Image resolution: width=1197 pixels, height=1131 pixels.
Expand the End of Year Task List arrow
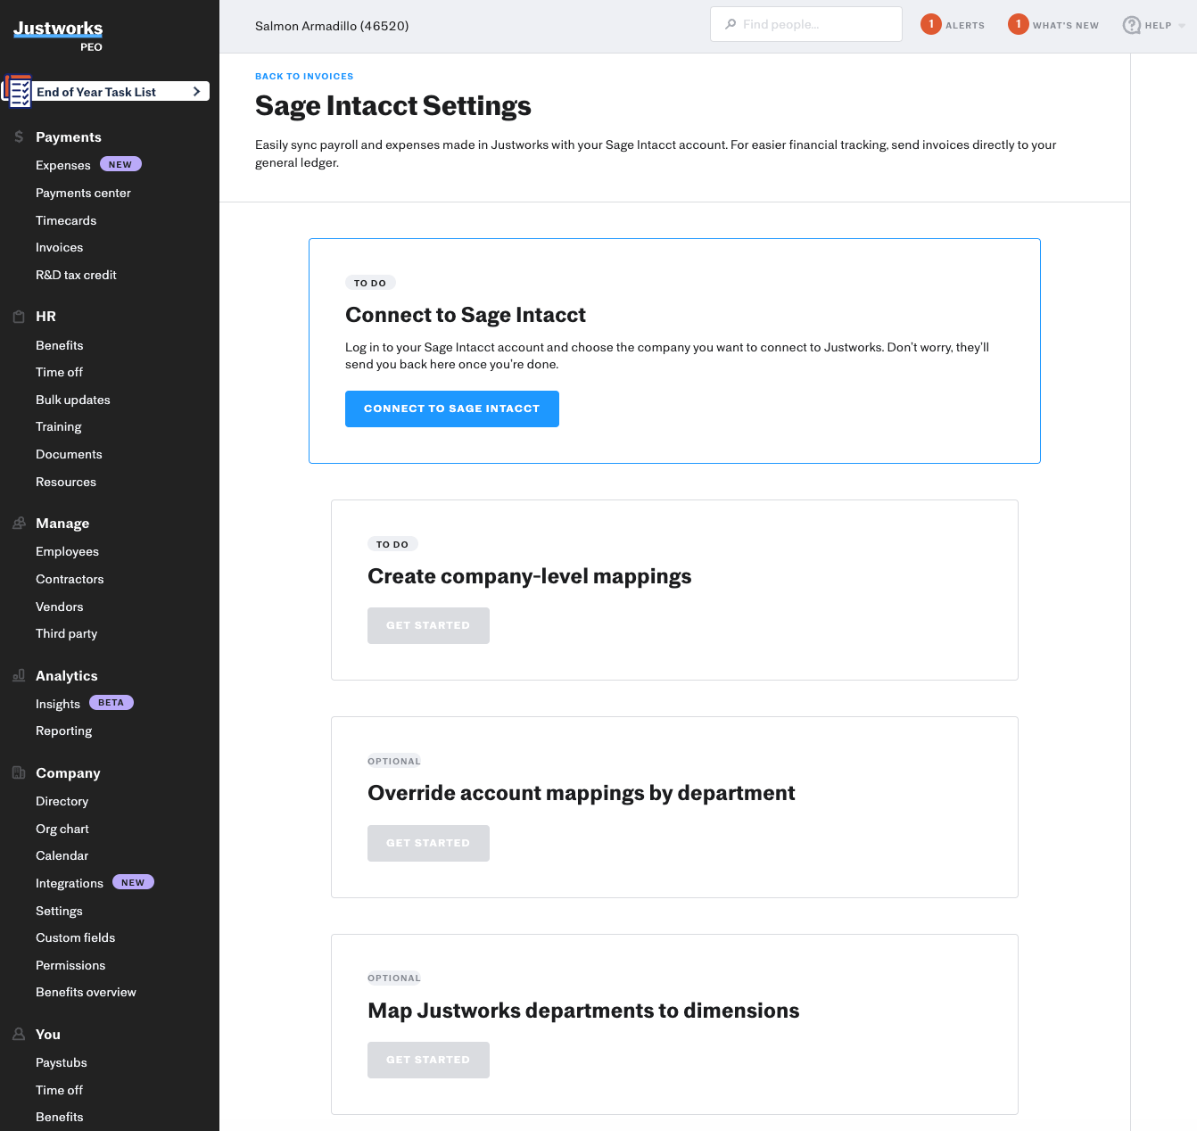[195, 91]
